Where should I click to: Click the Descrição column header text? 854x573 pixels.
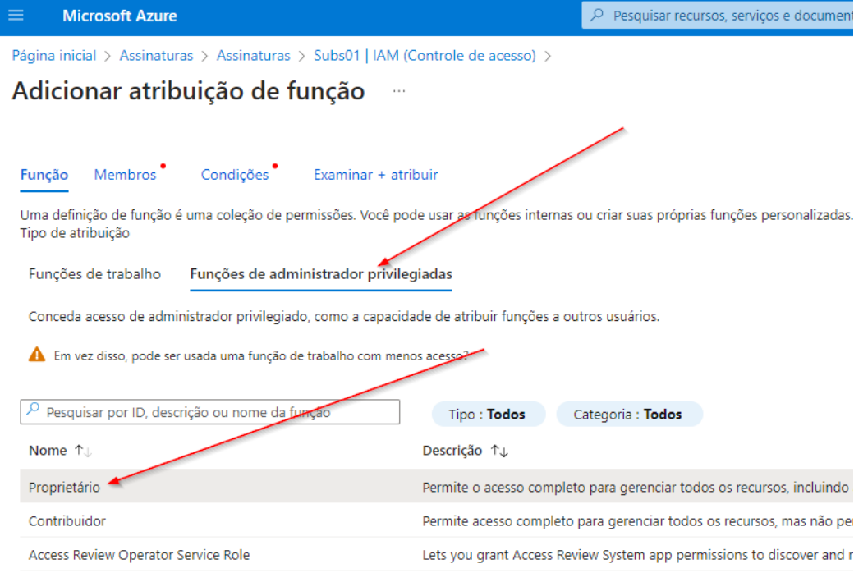click(452, 451)
